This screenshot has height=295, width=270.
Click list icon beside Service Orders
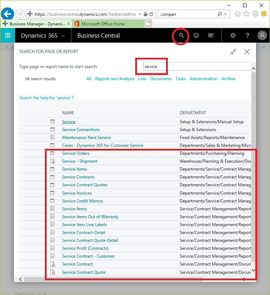pos(52,153)
